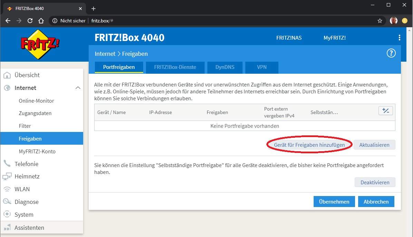Viewport: 413px width, 237px height.
Task: Open the DynDNS tab
Action: click(225, 67)
